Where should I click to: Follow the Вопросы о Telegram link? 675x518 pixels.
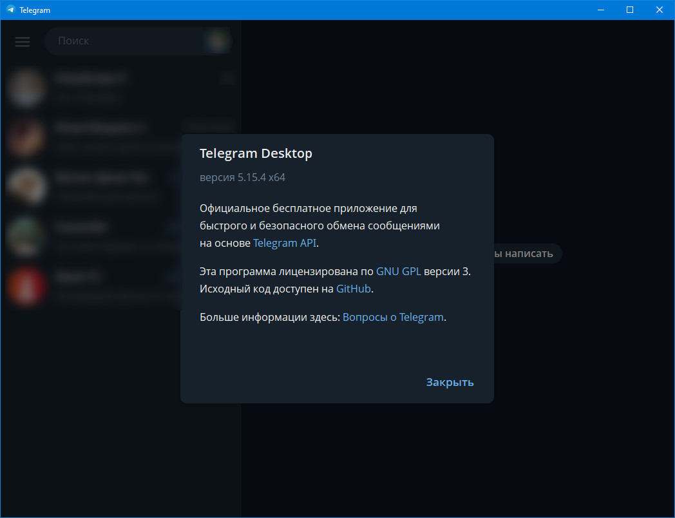pos(393,318)
